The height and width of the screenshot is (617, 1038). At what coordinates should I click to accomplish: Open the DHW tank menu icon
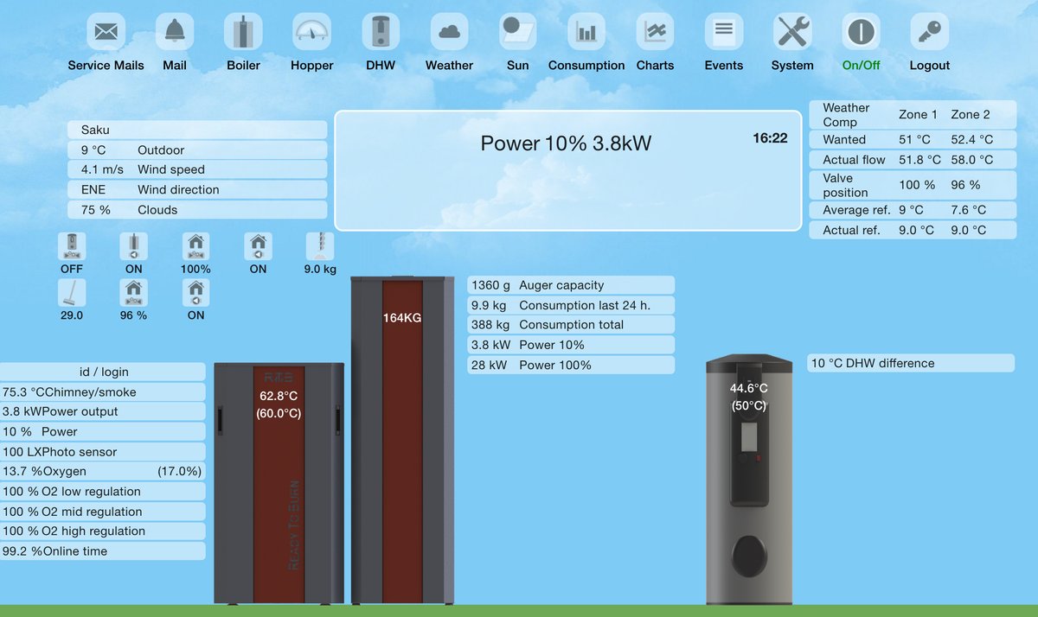point(381,33)
